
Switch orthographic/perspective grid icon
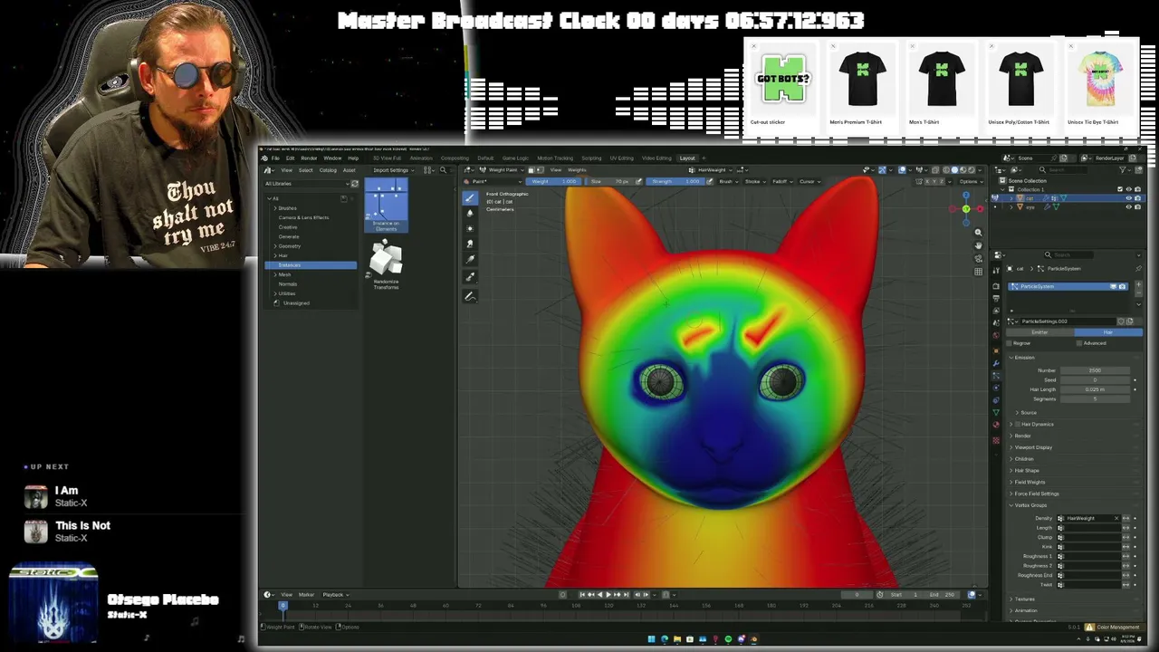978,271
